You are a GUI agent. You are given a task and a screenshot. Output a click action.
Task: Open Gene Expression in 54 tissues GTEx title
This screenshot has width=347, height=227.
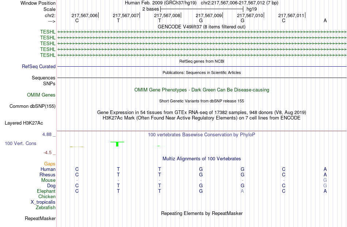[201, 112]
